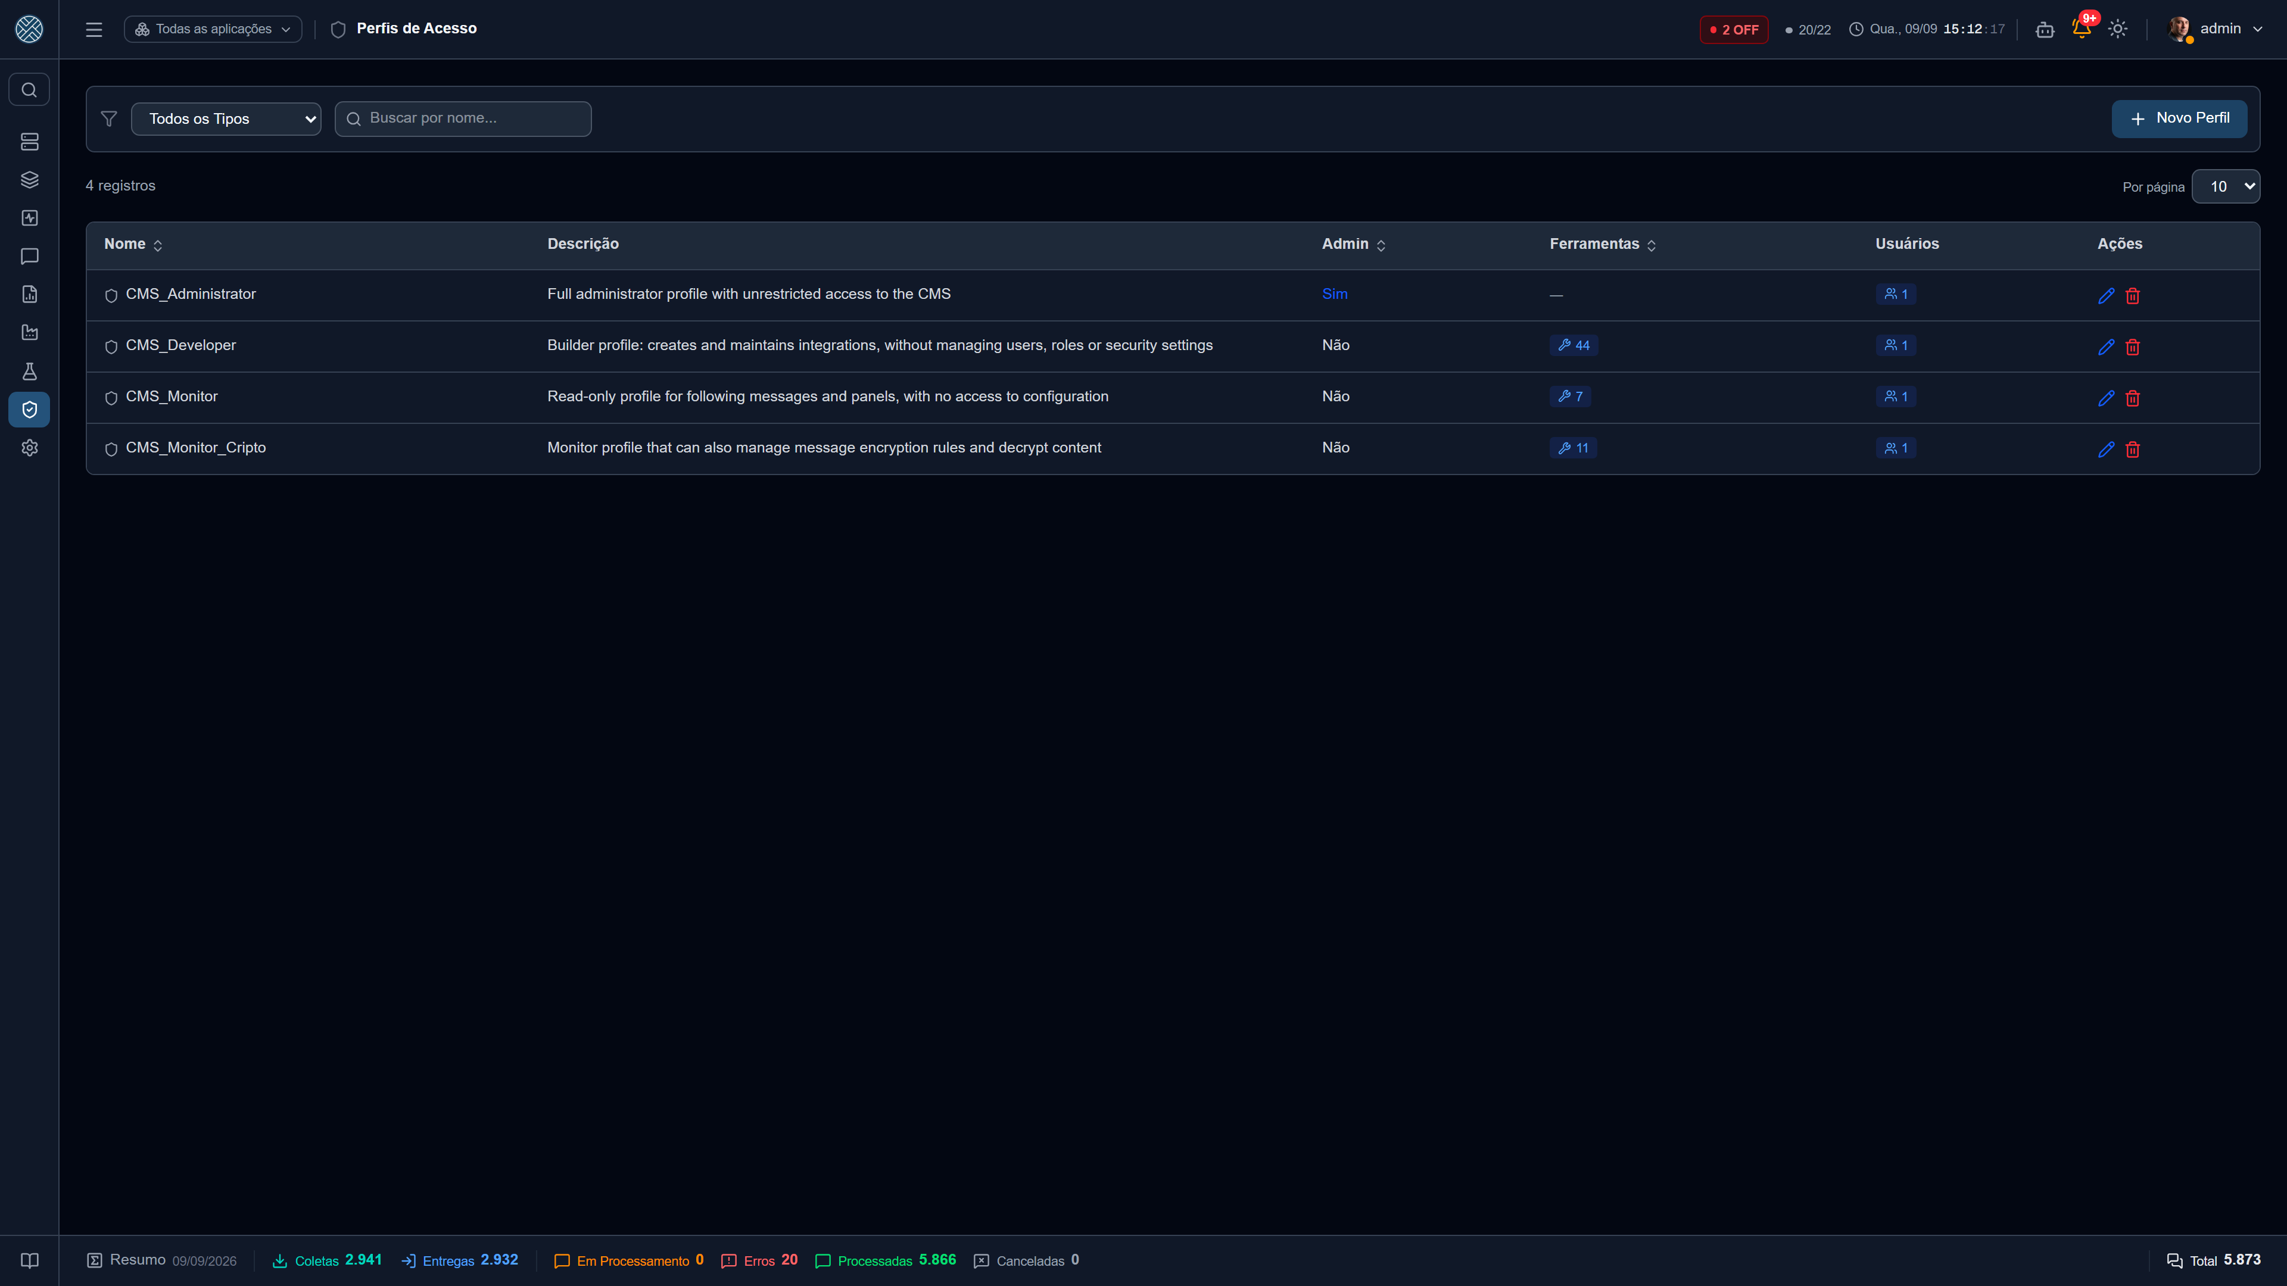Delete the CMS_Monitor_Cripto profile
Viewport: 2287px width, 1286px height.
(x=2133, y=449)
